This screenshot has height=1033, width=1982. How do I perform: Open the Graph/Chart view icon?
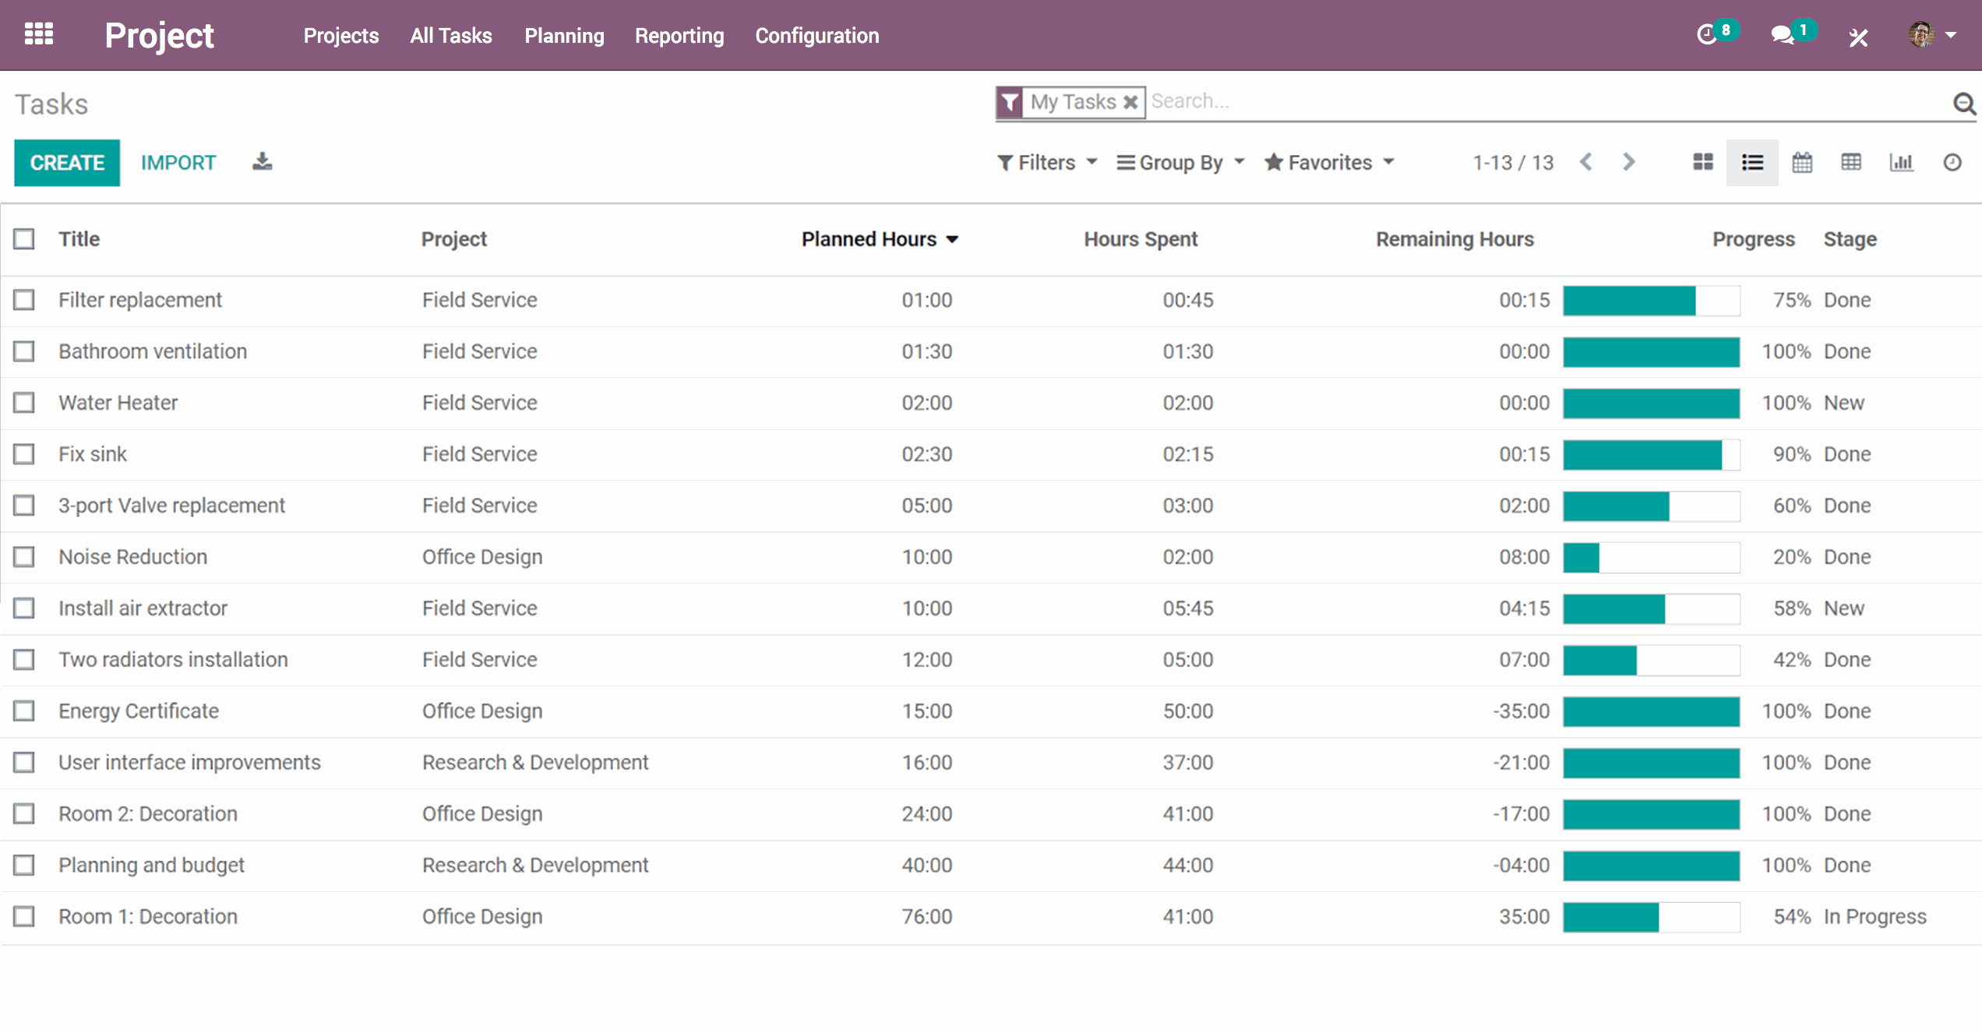coord(1902,164)
